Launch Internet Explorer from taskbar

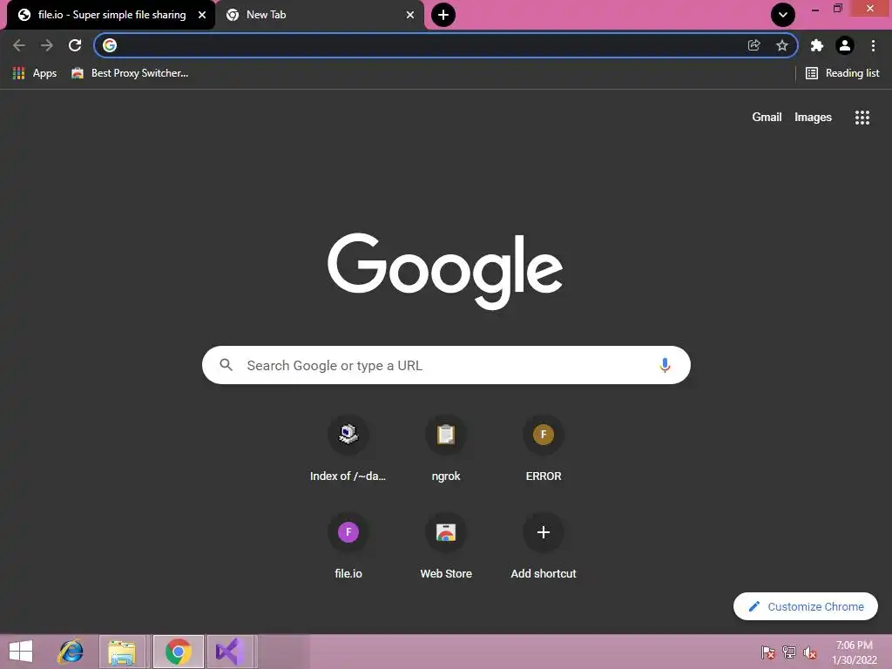71,652
